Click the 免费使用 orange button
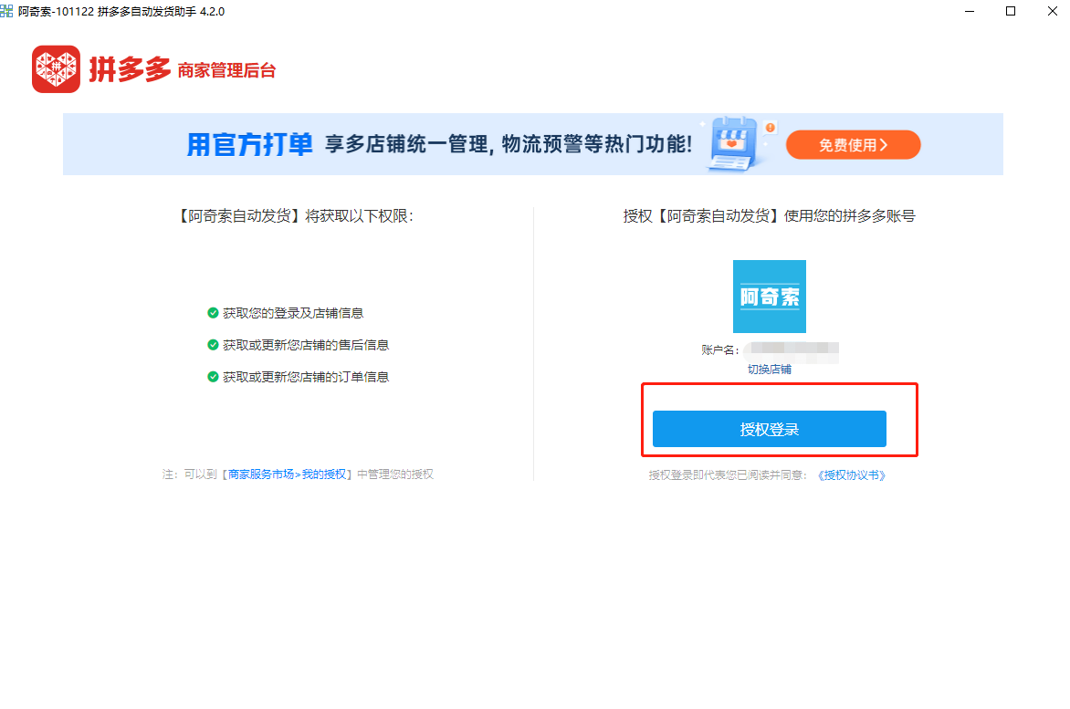1070x709 pixels. click(x=853, y=144)
